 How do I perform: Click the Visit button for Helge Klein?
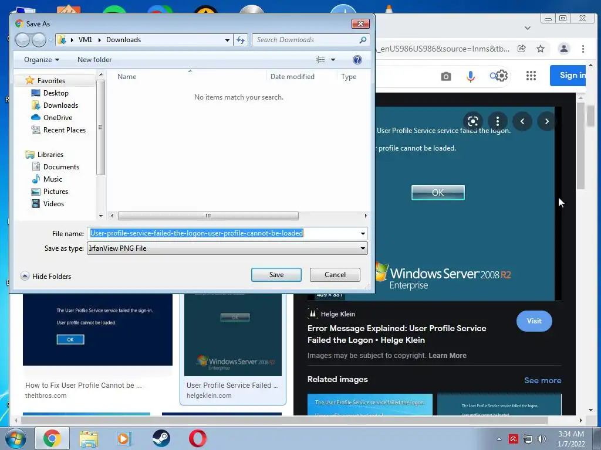click(x=534, y=321)
